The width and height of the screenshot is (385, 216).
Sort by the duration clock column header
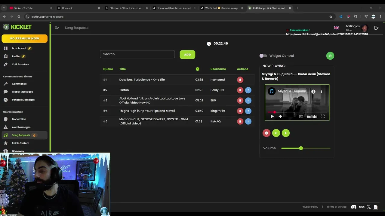(x=197, y=69)
